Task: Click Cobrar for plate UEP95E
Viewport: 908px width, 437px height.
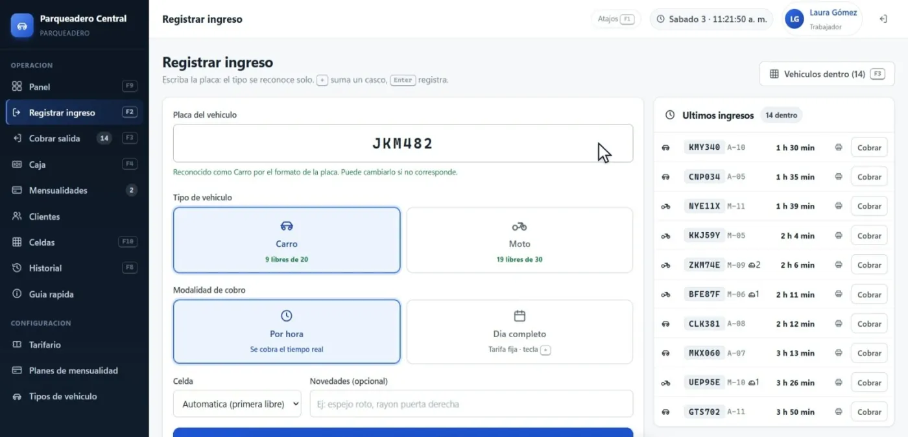Action: (869, 383)
